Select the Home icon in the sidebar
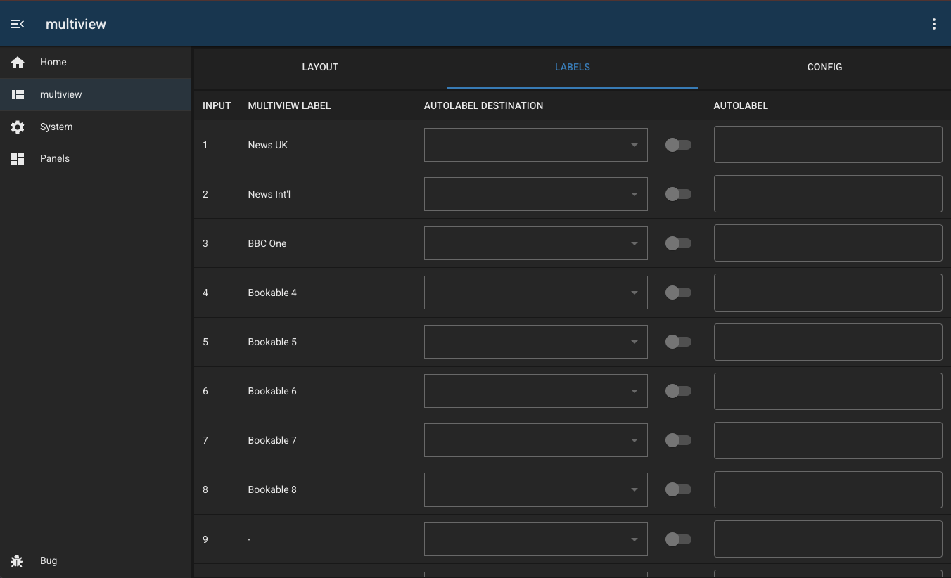This screenshot has width=951, height=578. coord(18,62)
